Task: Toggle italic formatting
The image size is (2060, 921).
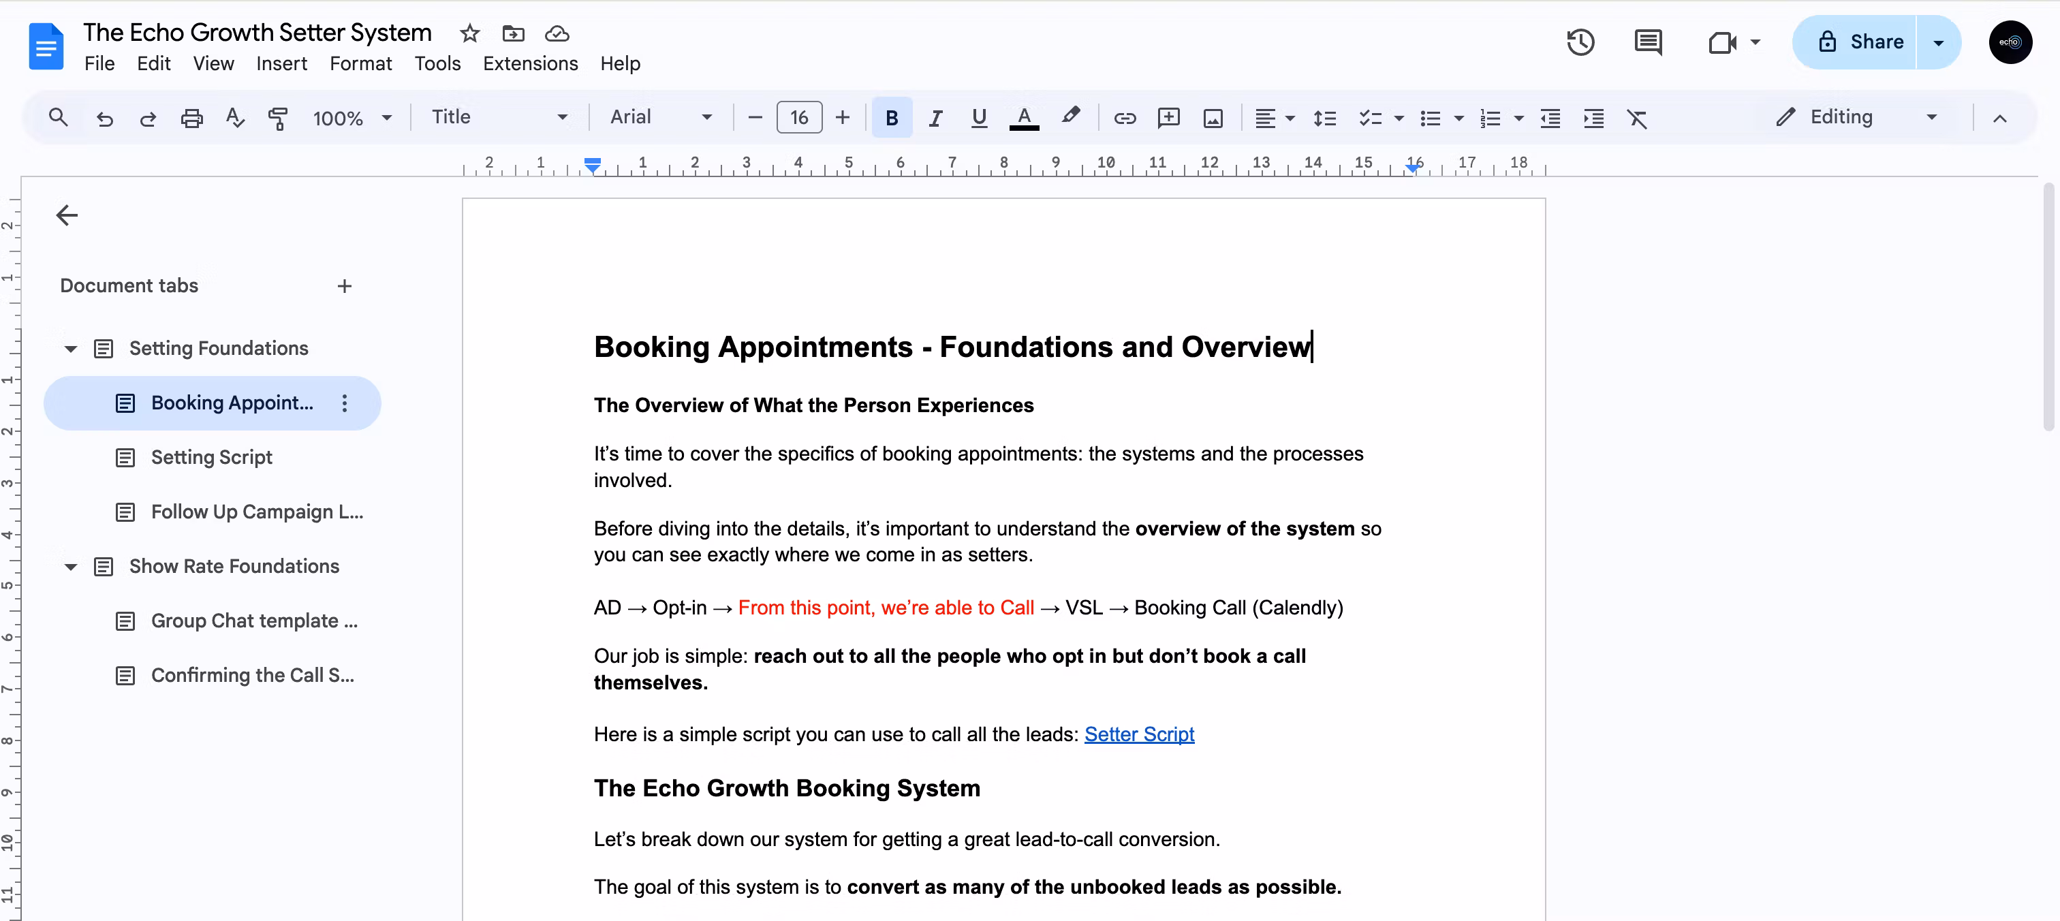Action: coord(935,118)
